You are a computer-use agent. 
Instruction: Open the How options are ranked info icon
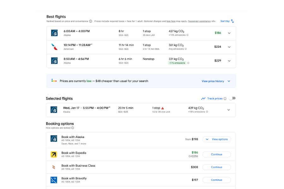click(73, 128)
